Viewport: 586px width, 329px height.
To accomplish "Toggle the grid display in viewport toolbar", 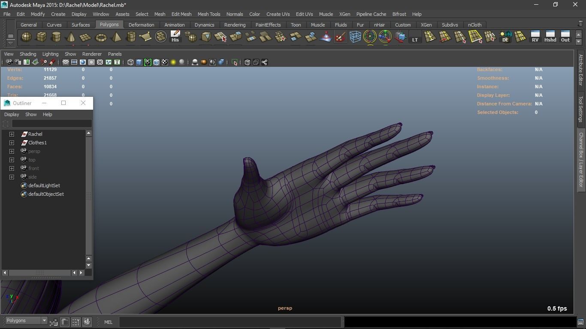I will tap(66, 62).
